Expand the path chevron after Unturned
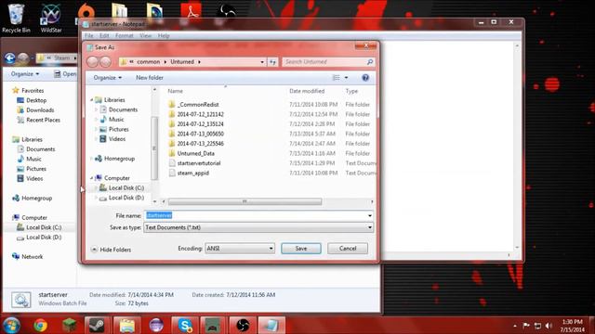The height and width of the screenshot is (334, 595). pos(199,62)
